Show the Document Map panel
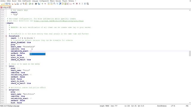 [x=65, y=4]
